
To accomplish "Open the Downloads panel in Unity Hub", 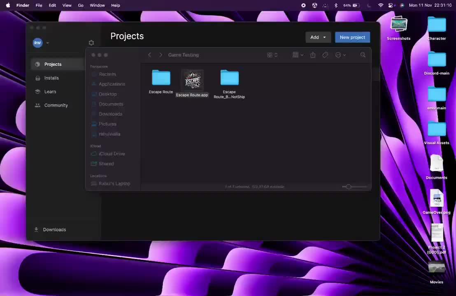I will pyautogui.click(x=54, y=229).
